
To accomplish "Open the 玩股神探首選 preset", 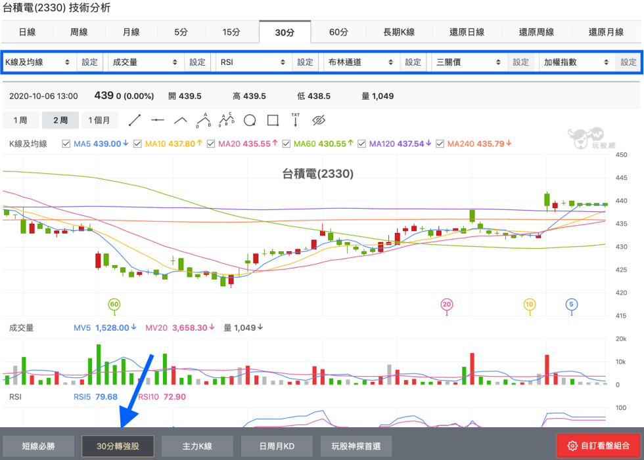I will pyautogui.click(x=356, y=446).
